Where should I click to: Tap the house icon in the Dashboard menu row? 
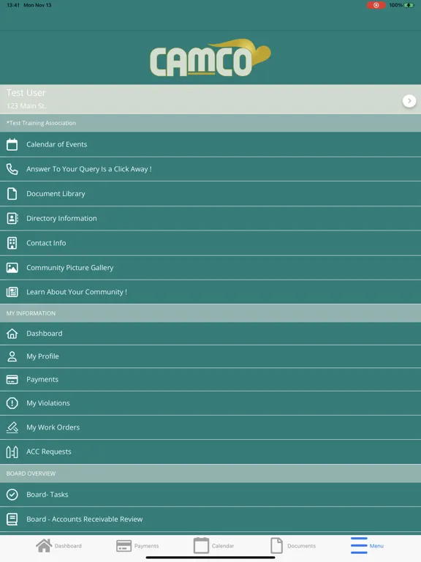(12, 334)
